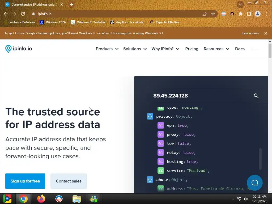Expand the Products menu
The width and height of the screenshot is (272, 204).
click(x=107, y=49)
